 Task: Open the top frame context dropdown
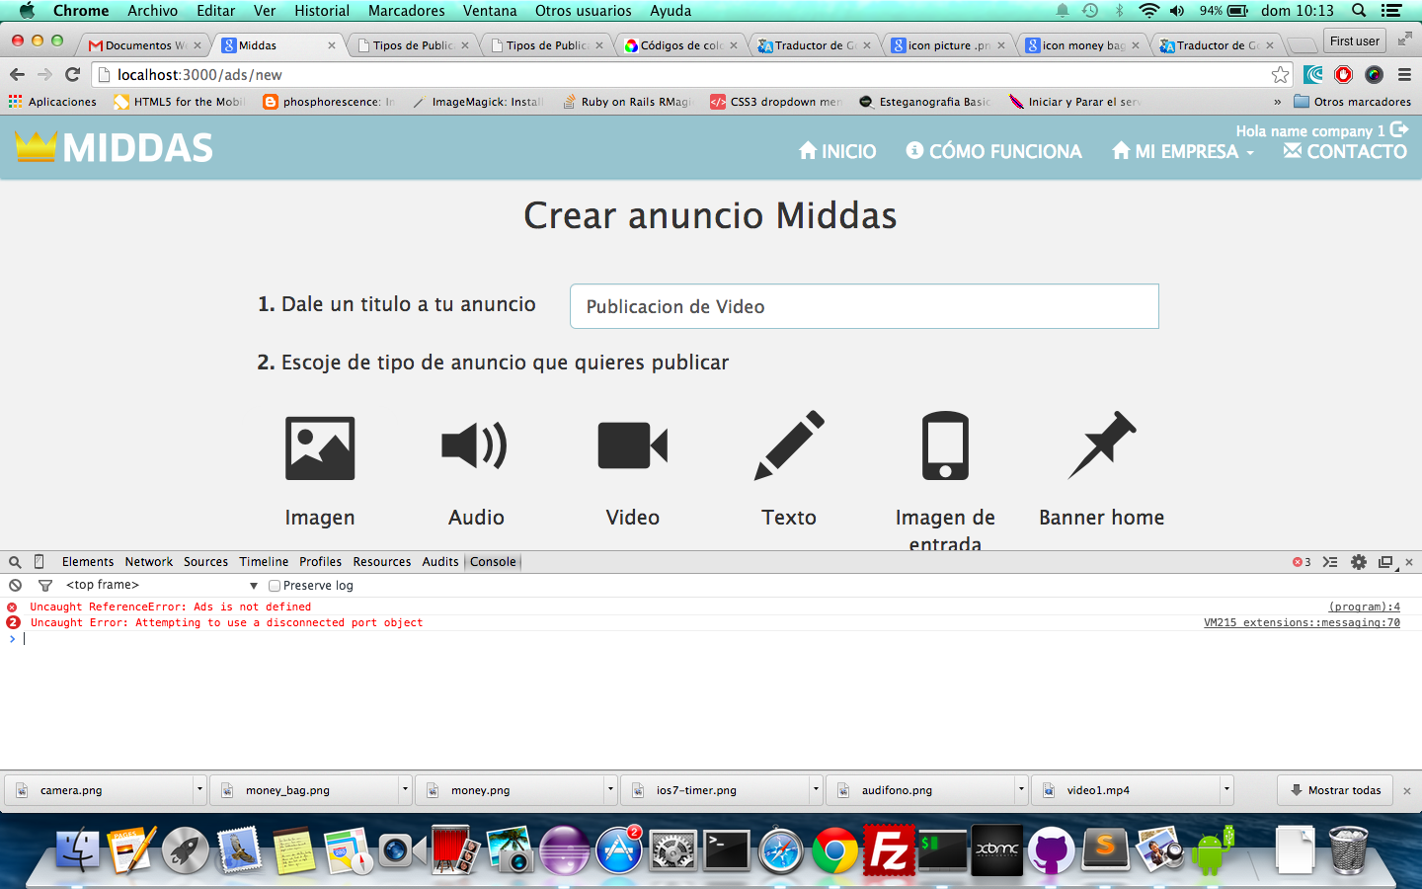click(162, 585)
